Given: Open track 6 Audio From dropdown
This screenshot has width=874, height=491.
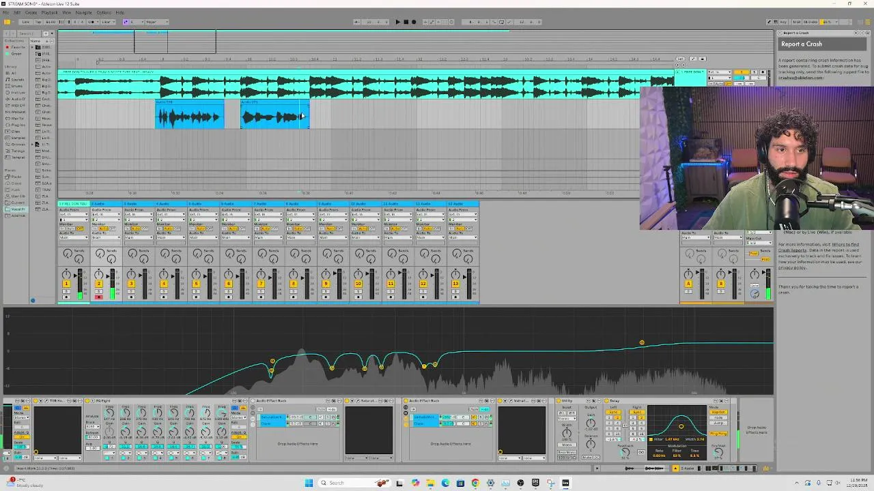Looking at the screenshot, I should point(236,214).
